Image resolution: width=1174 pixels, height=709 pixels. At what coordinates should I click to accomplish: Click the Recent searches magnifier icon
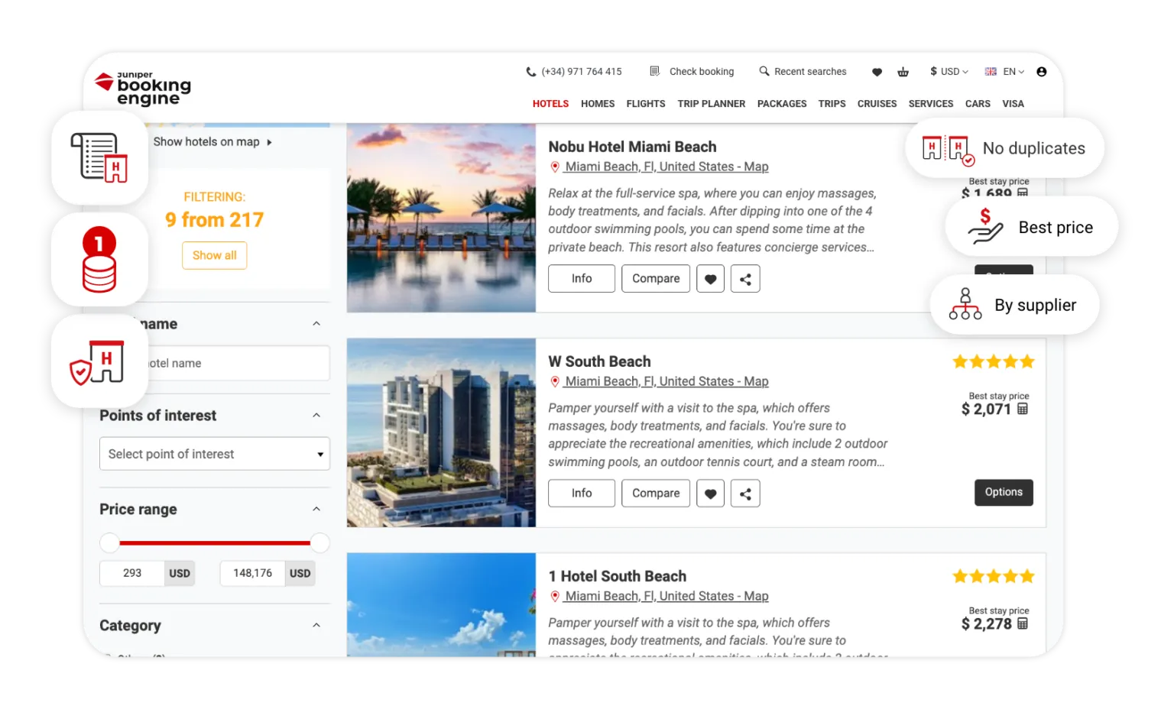tap(764, 71)
